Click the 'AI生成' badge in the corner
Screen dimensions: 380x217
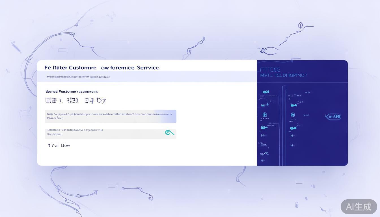click(x=359, y=207)
